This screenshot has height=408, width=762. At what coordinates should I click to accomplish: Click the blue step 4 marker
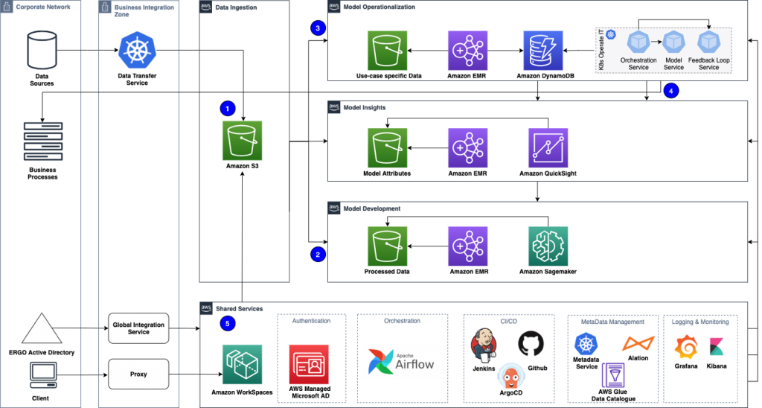(671, 91)
